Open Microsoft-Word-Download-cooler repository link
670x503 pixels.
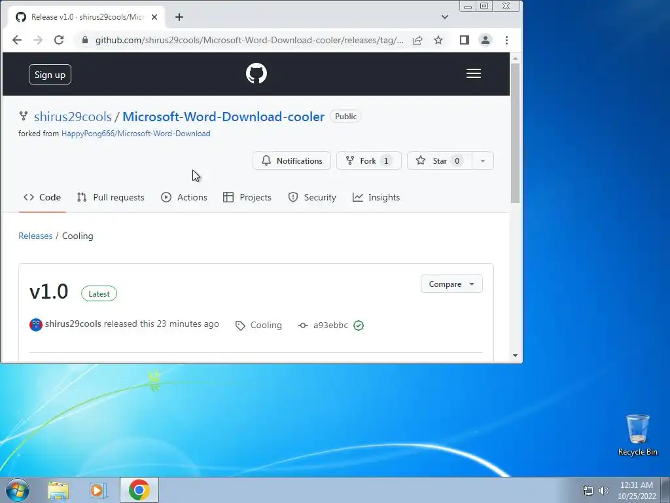point(224,117)
